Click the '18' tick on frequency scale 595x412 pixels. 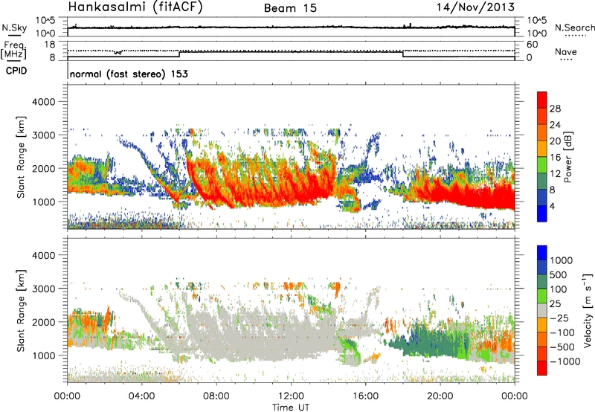coord(50,45)
